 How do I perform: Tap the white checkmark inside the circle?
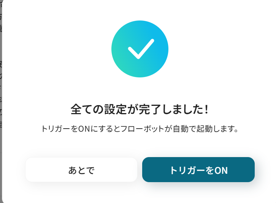point(141,49)
